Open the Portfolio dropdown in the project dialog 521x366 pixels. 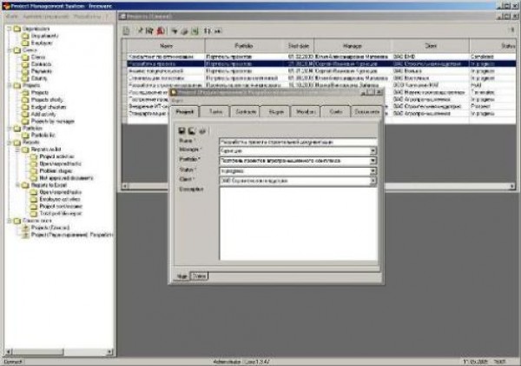point(373,161)
